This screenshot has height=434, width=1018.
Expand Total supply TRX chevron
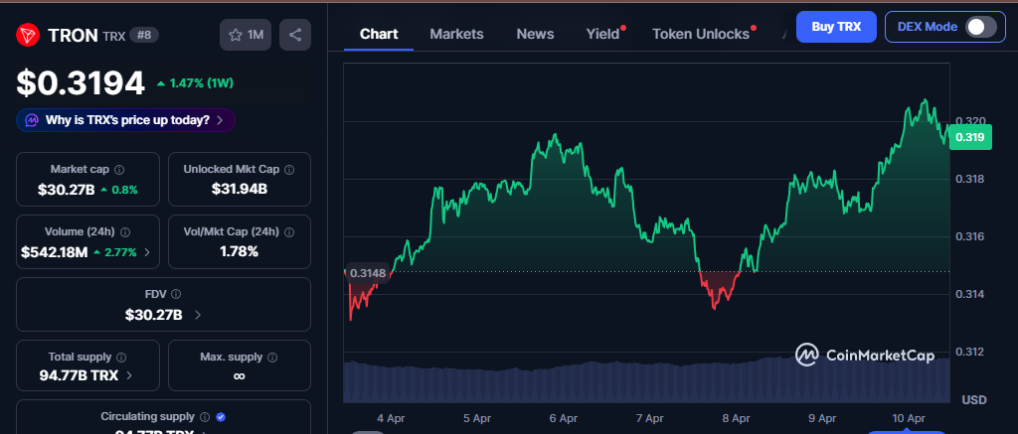130,376
